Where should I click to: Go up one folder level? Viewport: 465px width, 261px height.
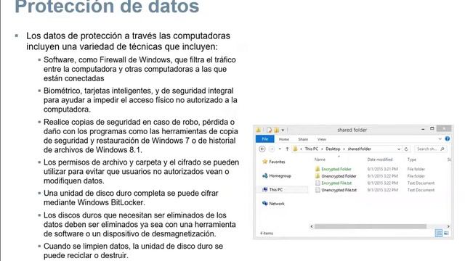pyautogui.click(x=287, y=149)
